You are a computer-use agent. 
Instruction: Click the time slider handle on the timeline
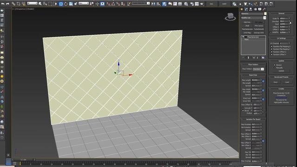24,160
